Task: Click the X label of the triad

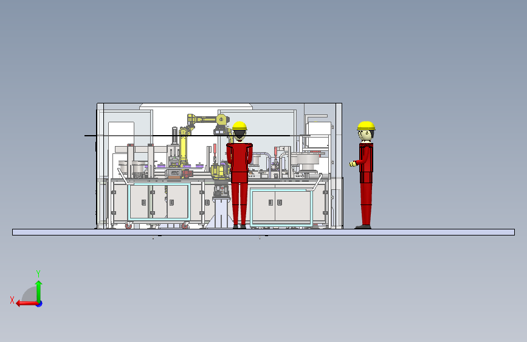Action: point(12,300)
